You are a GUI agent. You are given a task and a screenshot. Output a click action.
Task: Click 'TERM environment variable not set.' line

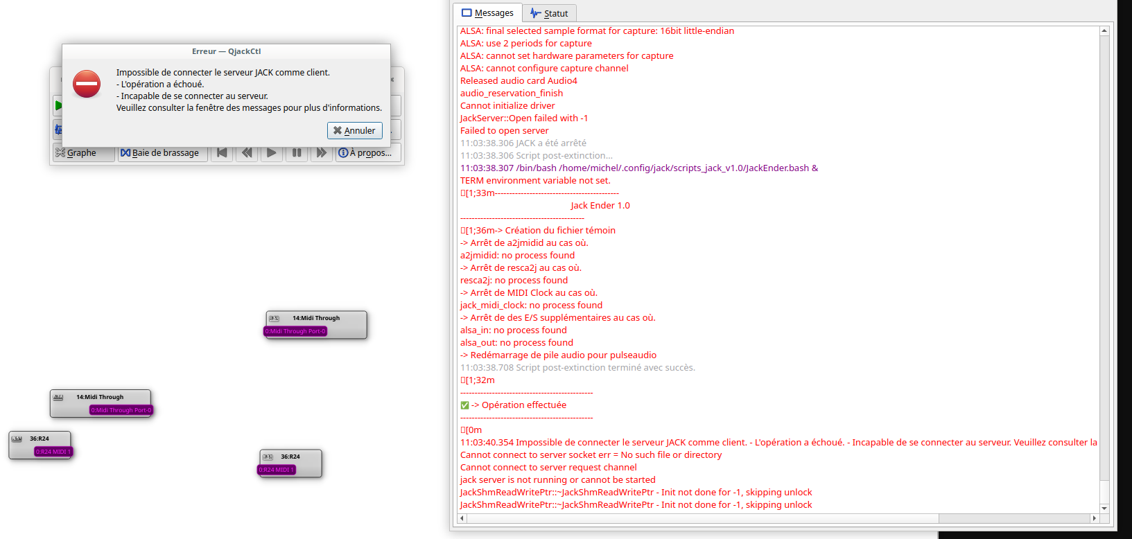[x=536, y=181]
